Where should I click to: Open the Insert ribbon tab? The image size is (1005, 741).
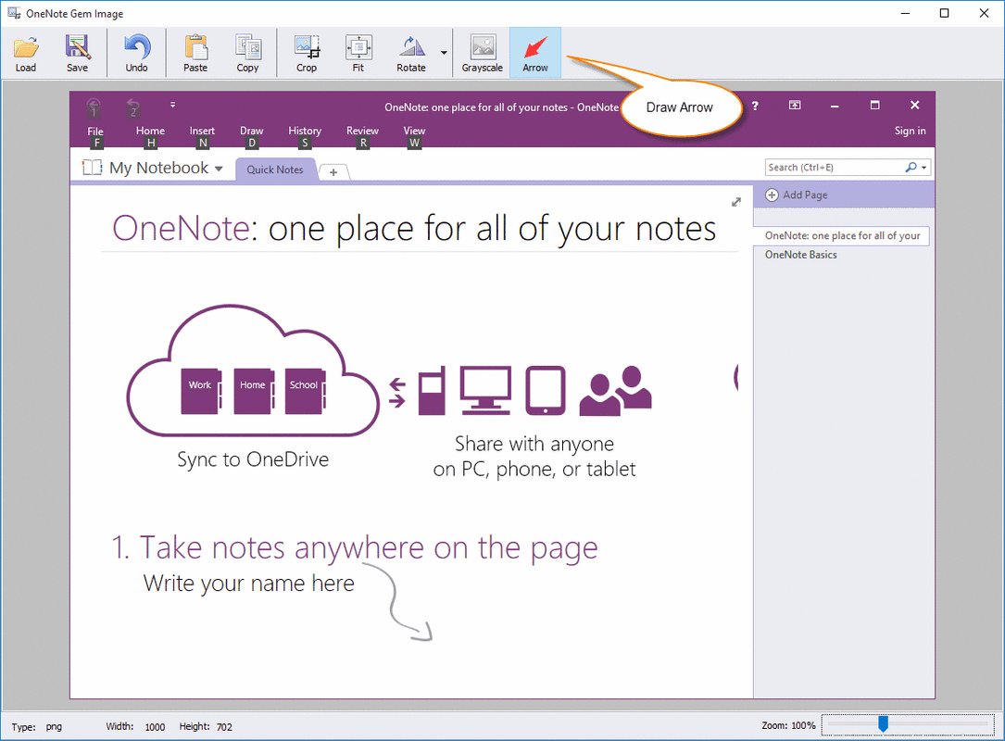tap(202, 131)
